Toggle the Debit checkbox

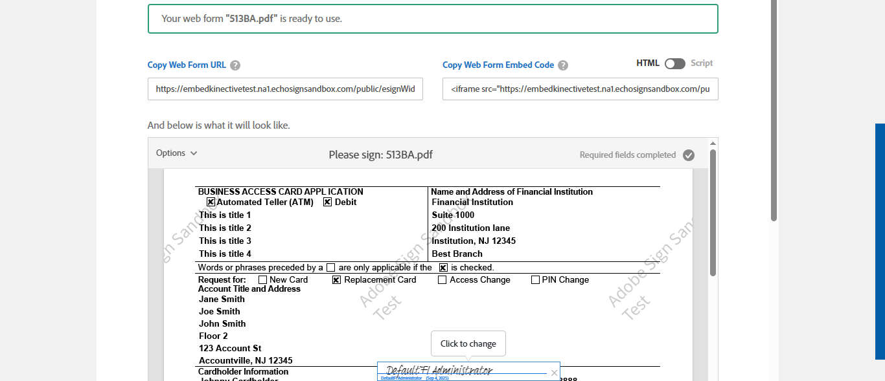click(327, 202)
